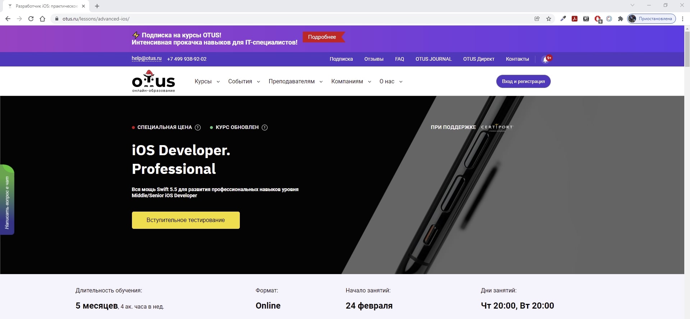Open the Контакты page

517,59
